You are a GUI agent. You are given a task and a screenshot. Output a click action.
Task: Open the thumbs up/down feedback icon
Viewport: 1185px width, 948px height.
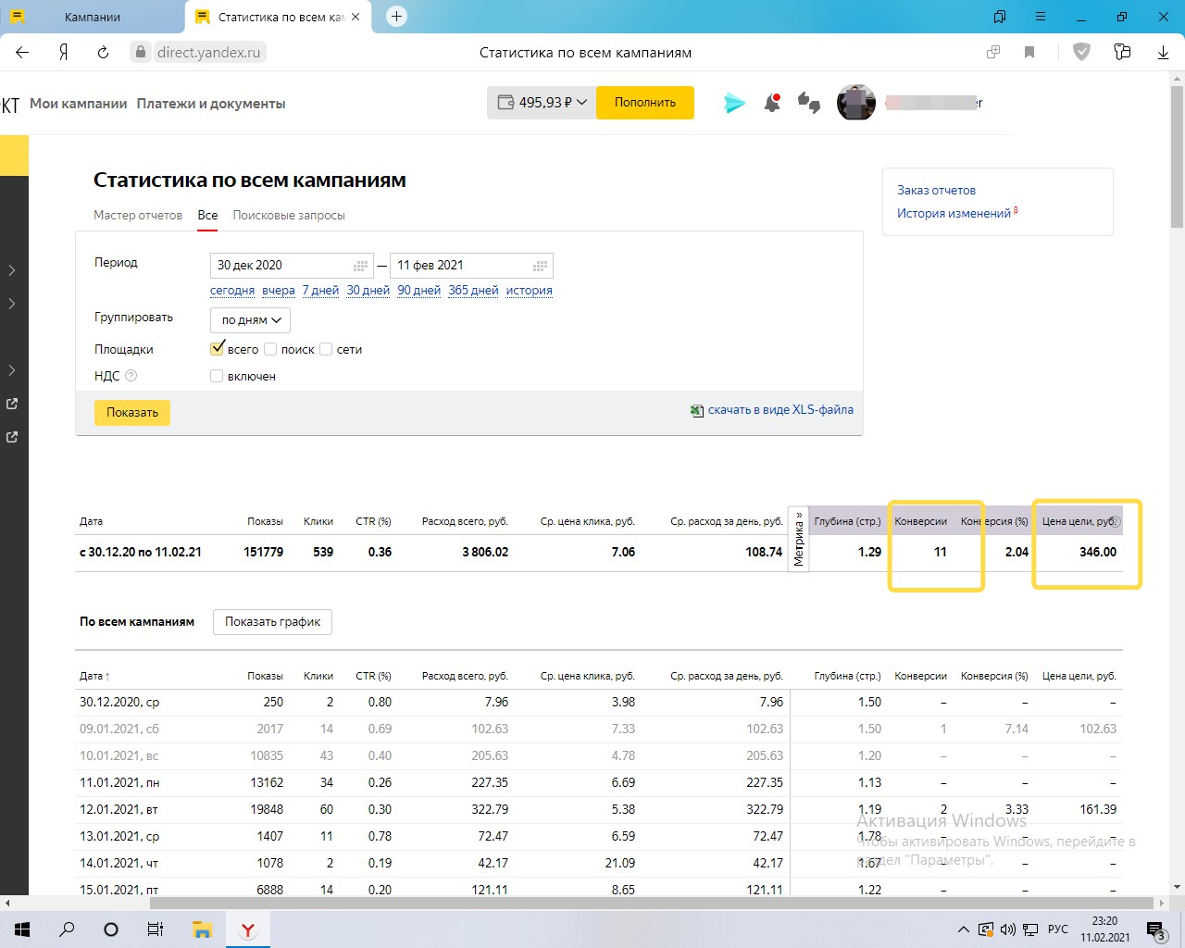[x=809, y=103]
